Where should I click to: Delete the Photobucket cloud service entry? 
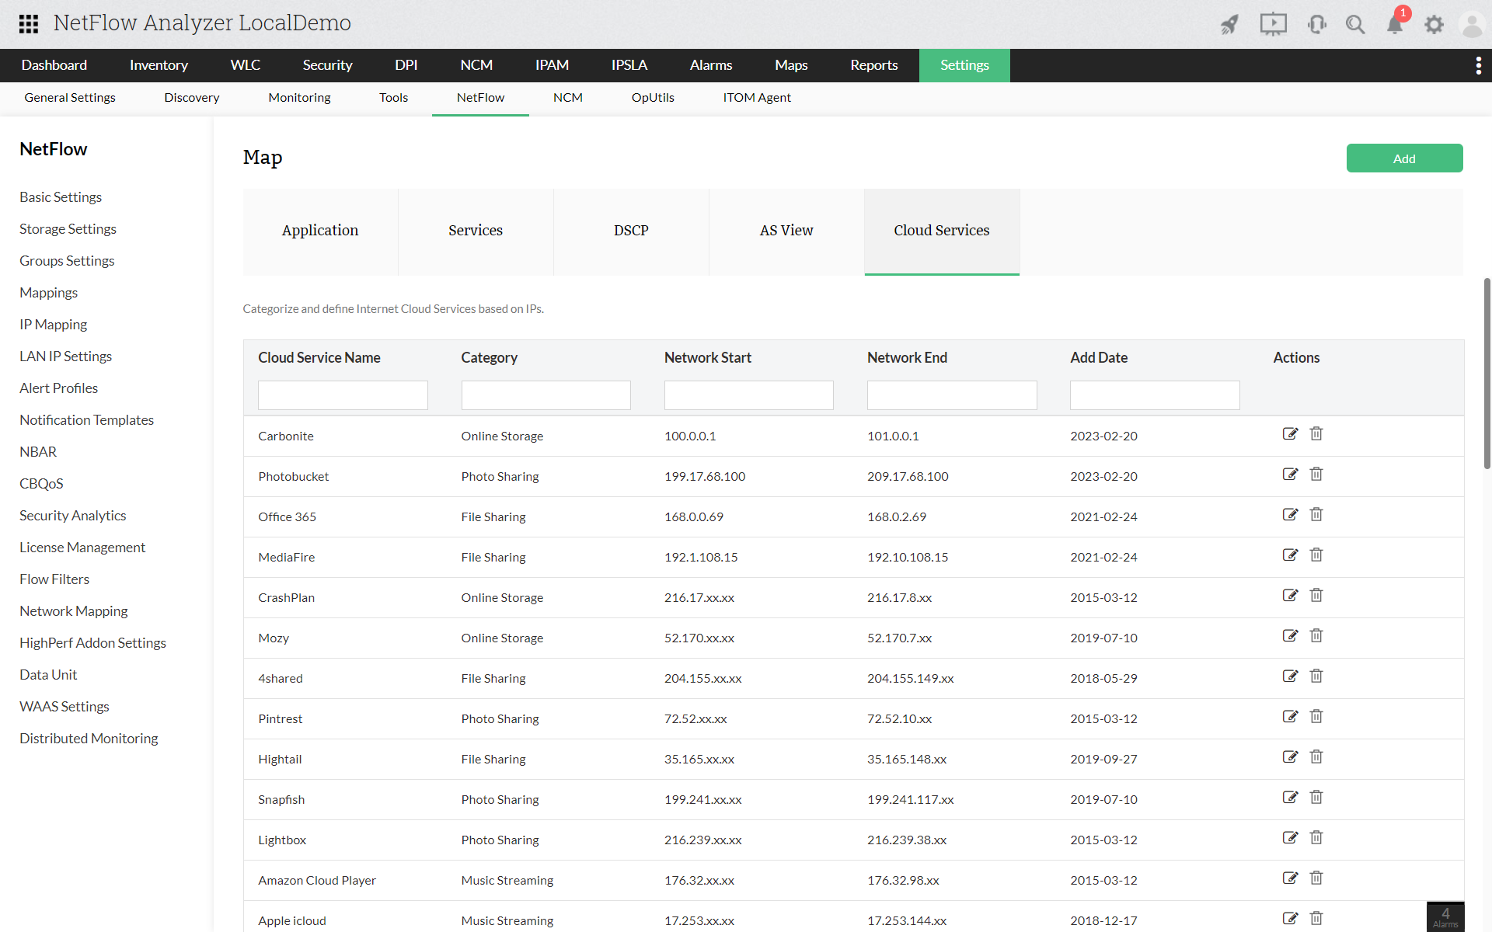pyautogui.click(x=1316, y=475)
